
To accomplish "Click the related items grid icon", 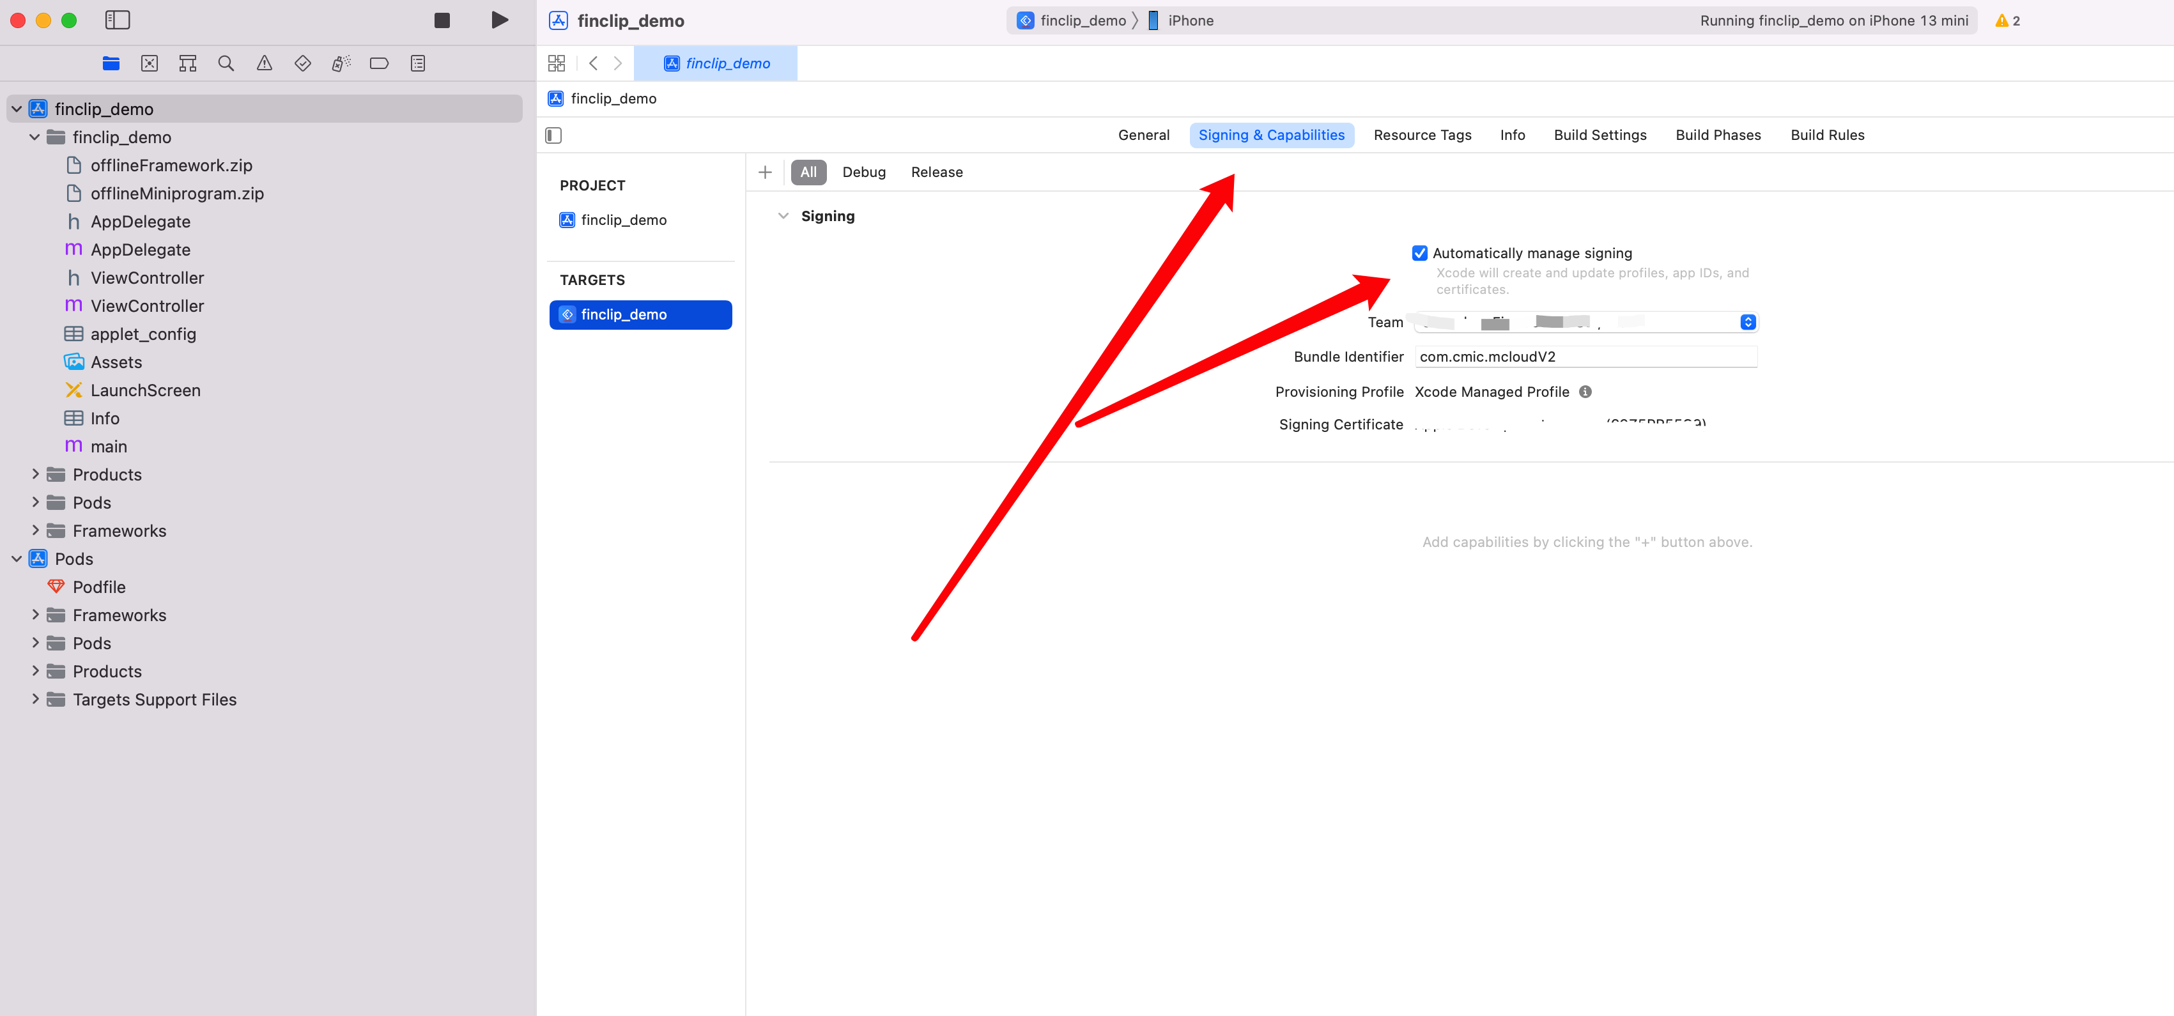I will coord(556,63).
